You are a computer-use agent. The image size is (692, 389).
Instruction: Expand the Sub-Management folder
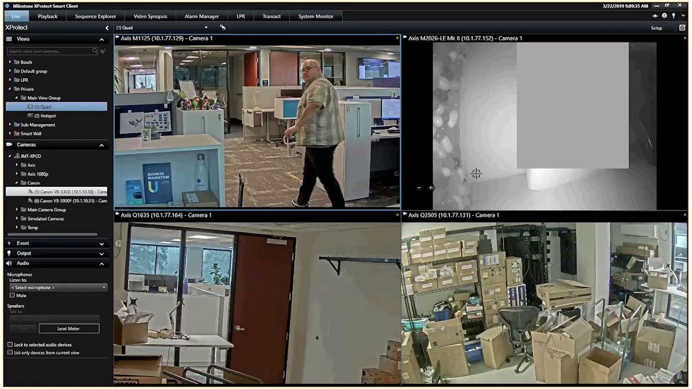(10, 125)
